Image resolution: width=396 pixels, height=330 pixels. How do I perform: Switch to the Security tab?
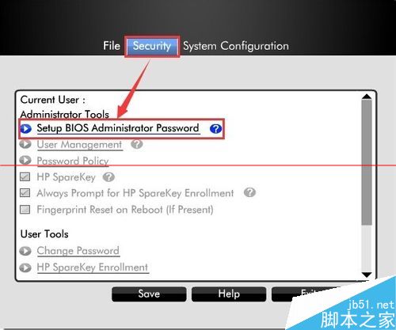click(152, 47)
